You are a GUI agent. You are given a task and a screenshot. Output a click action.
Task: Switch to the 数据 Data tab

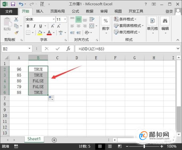coord(89,11)
